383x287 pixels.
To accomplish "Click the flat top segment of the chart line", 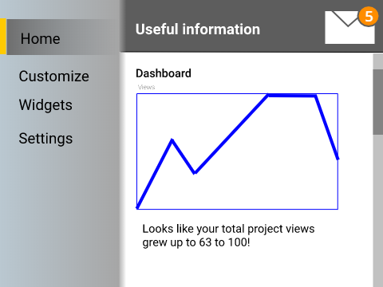I will pos(292,95).
